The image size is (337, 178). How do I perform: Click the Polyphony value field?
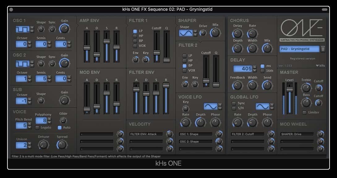tap(41, 121)
